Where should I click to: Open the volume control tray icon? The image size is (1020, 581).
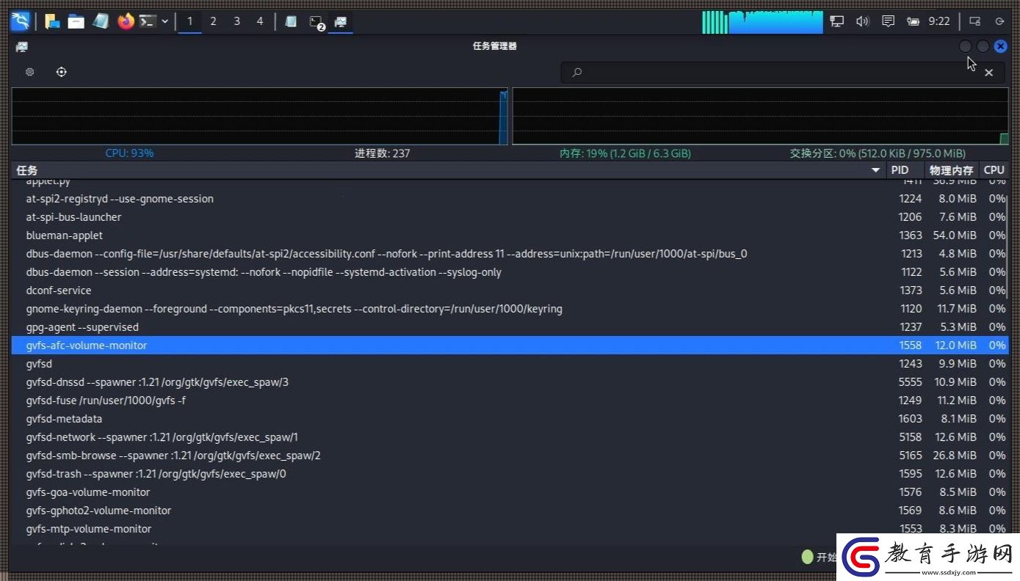coord(862,21)
